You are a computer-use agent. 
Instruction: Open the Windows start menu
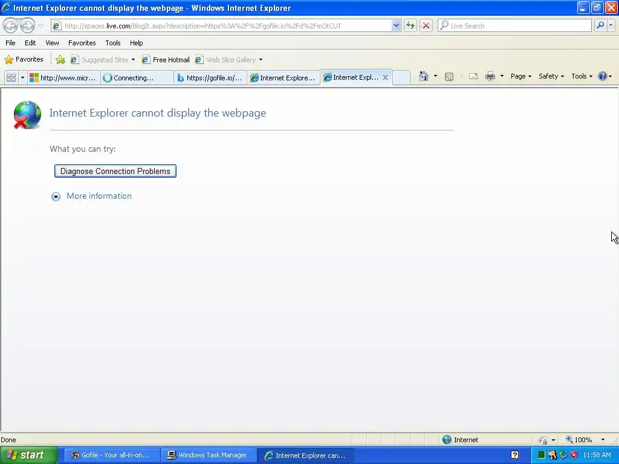point(29,456)
